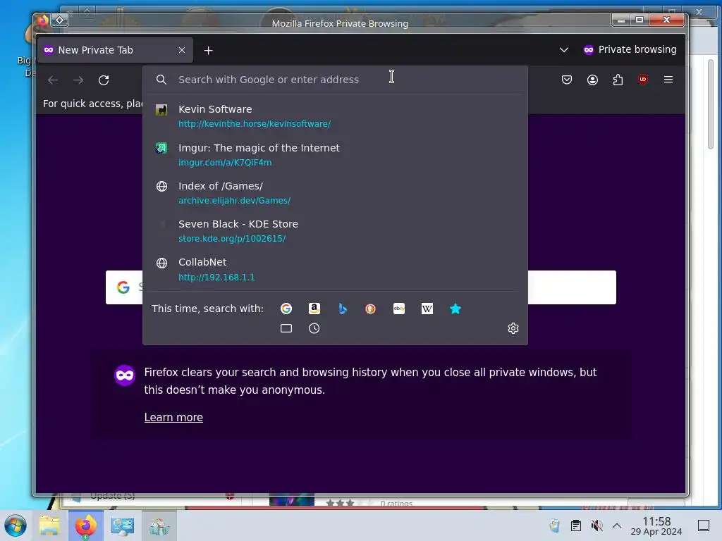Search this time with DuckDuckGo icon
Image resolution: width=722 pixels, height=541 pixels.
tap(370, 309)
